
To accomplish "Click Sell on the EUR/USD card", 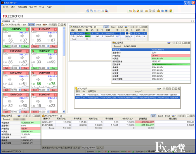I will [x=7, y=68].
